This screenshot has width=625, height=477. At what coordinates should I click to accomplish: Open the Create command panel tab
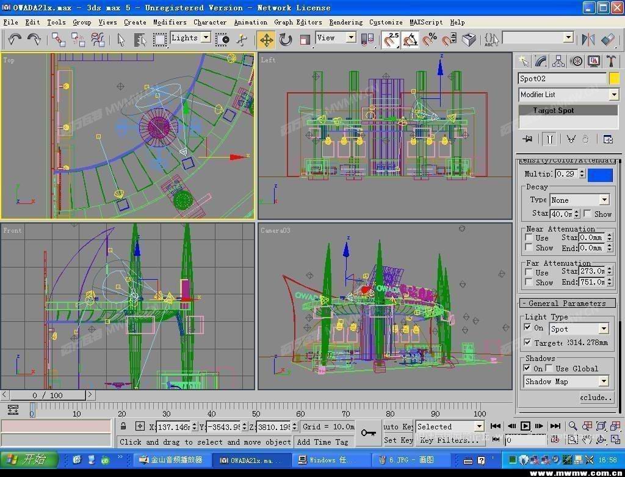(523, 61)
